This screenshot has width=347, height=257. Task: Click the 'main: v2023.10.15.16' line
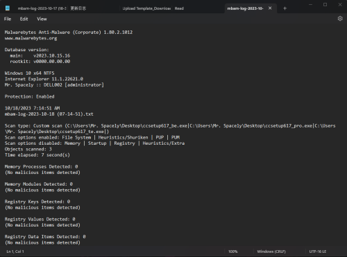pyautogui.click(x=40, y=55)
